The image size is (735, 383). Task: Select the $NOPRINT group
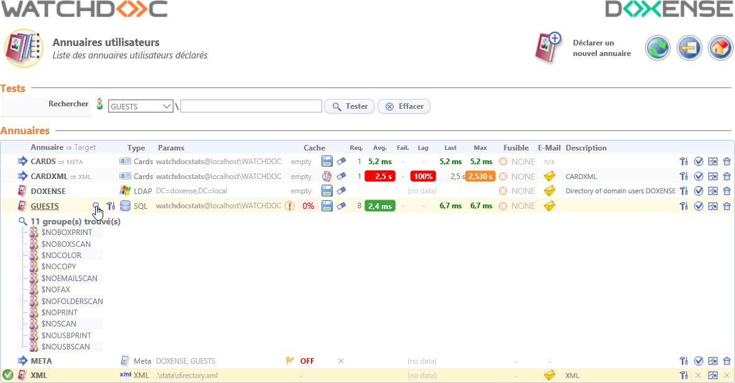(60, 313)
